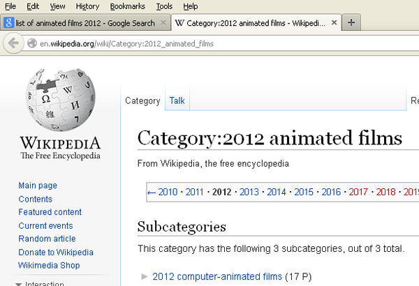The width and height of the screenshot is (419, 286).
Task: Click the Google favicon on first tab
Action: pos(9,23)
